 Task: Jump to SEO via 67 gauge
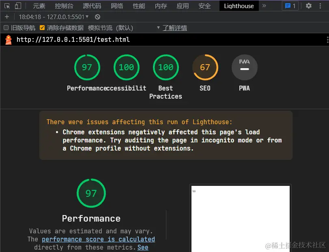click(x=205, y=67)
